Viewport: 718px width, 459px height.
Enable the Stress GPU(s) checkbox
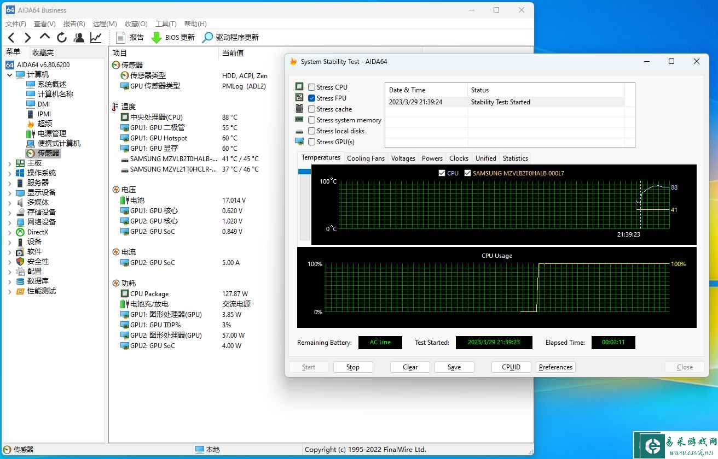point(311,142)
